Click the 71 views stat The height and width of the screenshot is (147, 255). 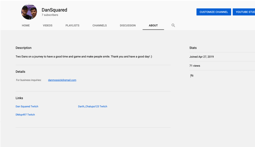(x=195, y=66)
